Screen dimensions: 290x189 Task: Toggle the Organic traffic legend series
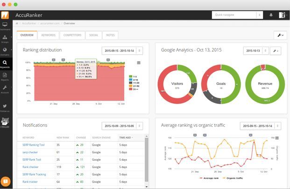pos(233,178)
